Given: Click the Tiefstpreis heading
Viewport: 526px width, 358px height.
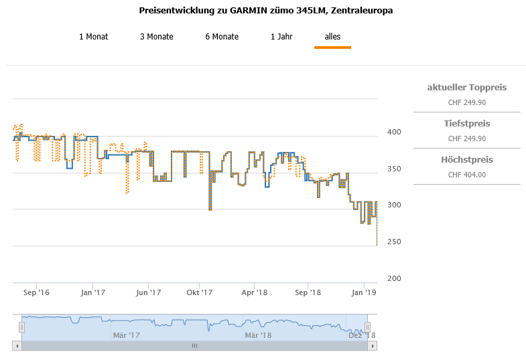Looking at the screenshot, I should tap(467, 124).
